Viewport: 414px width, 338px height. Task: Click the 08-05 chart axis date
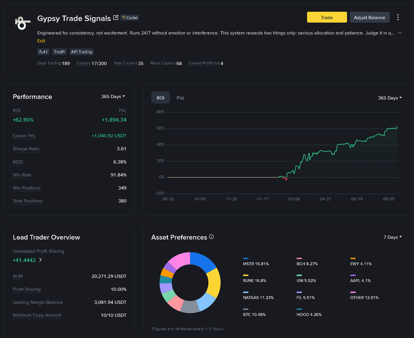388,199
